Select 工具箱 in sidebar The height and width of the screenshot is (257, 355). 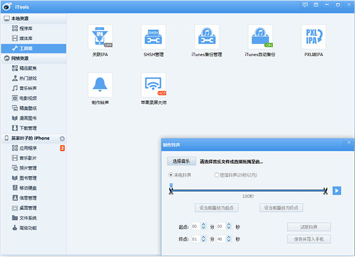pyautogui.click(x=34, y=48)
